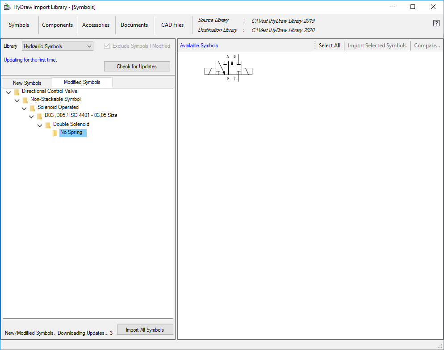Click the Import All Symbols button
The image size is (444, 350).
coord(145,330)
